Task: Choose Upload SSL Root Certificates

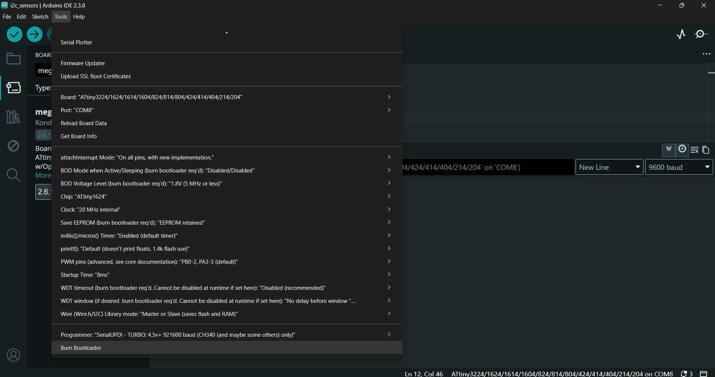Action: point(227,76)
